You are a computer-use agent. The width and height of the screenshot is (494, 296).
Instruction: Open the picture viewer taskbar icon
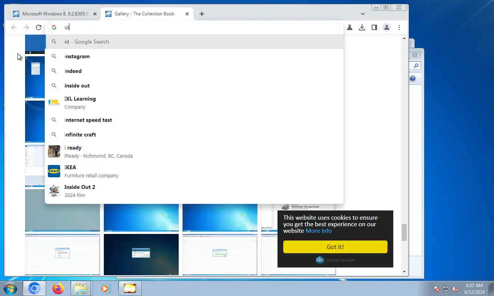[130, 288]
